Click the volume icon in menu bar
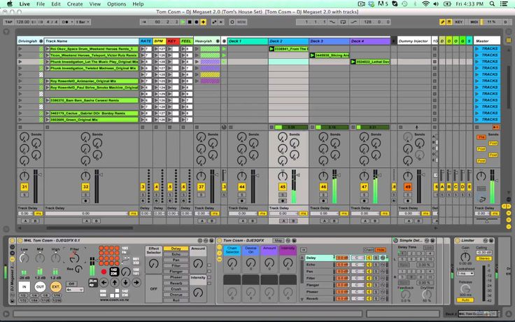This screenshot has width=515, height=322. pos(436,4)
